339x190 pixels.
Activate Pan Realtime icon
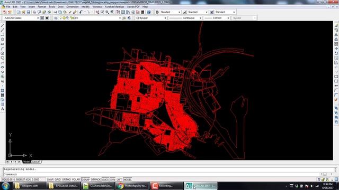[x=97, y=12]
